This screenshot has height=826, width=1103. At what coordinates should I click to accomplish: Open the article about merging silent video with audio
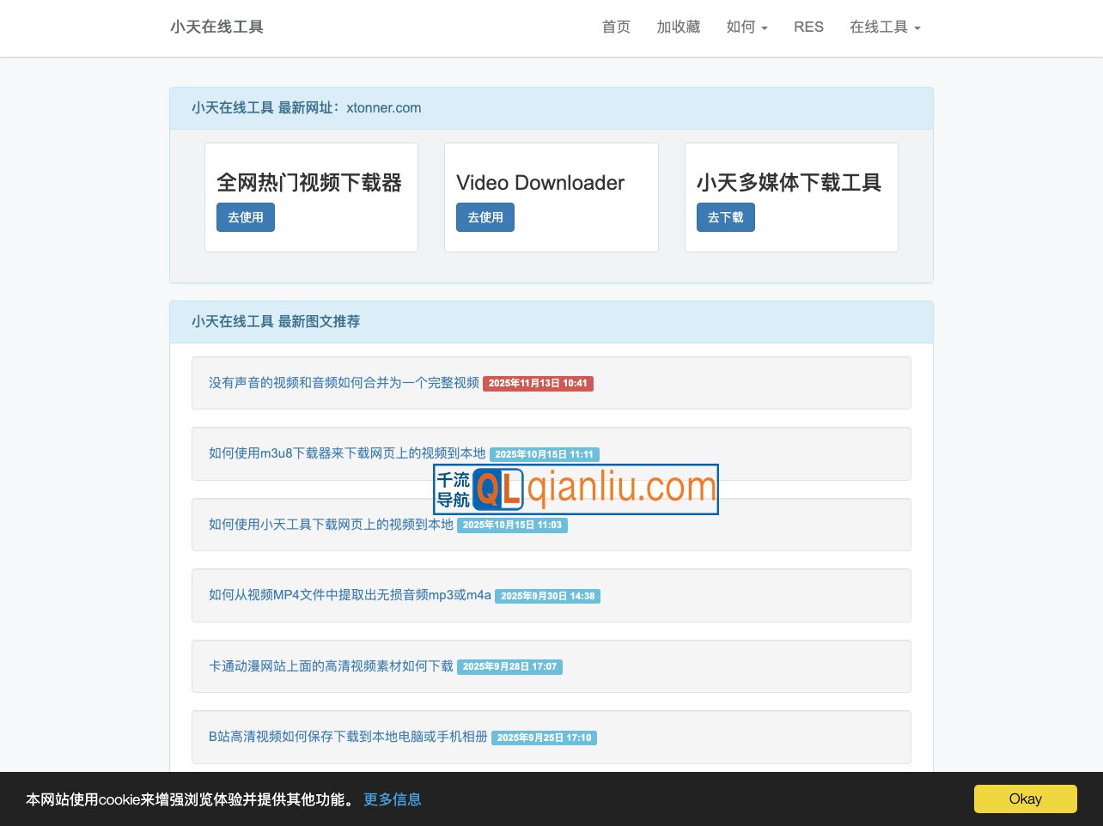point(343,383)
